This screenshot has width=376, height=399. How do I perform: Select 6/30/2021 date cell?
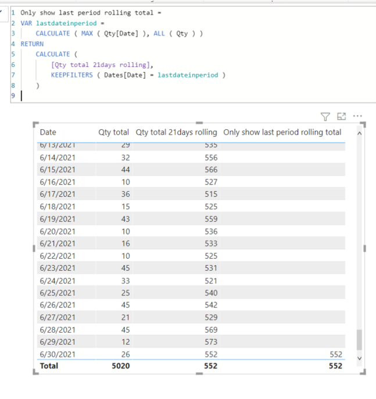point(58,355)
